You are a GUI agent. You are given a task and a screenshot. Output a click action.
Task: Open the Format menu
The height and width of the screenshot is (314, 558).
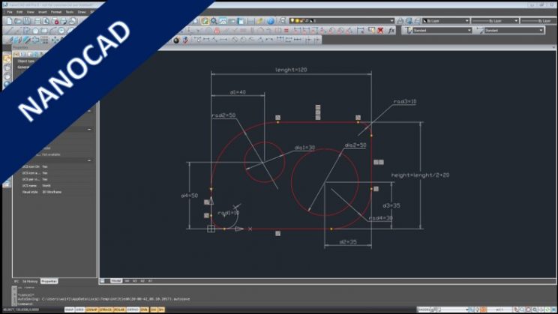[56, 12]
